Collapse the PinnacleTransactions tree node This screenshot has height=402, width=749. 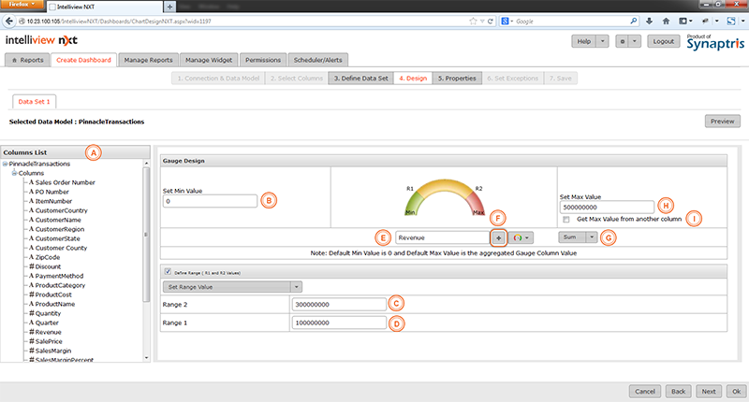tap(6, 164)
